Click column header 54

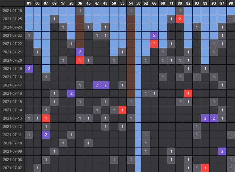[x=131, y=3]
